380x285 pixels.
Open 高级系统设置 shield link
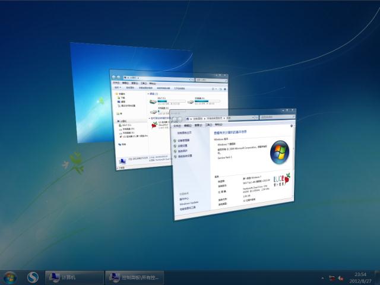click(183, 156)
